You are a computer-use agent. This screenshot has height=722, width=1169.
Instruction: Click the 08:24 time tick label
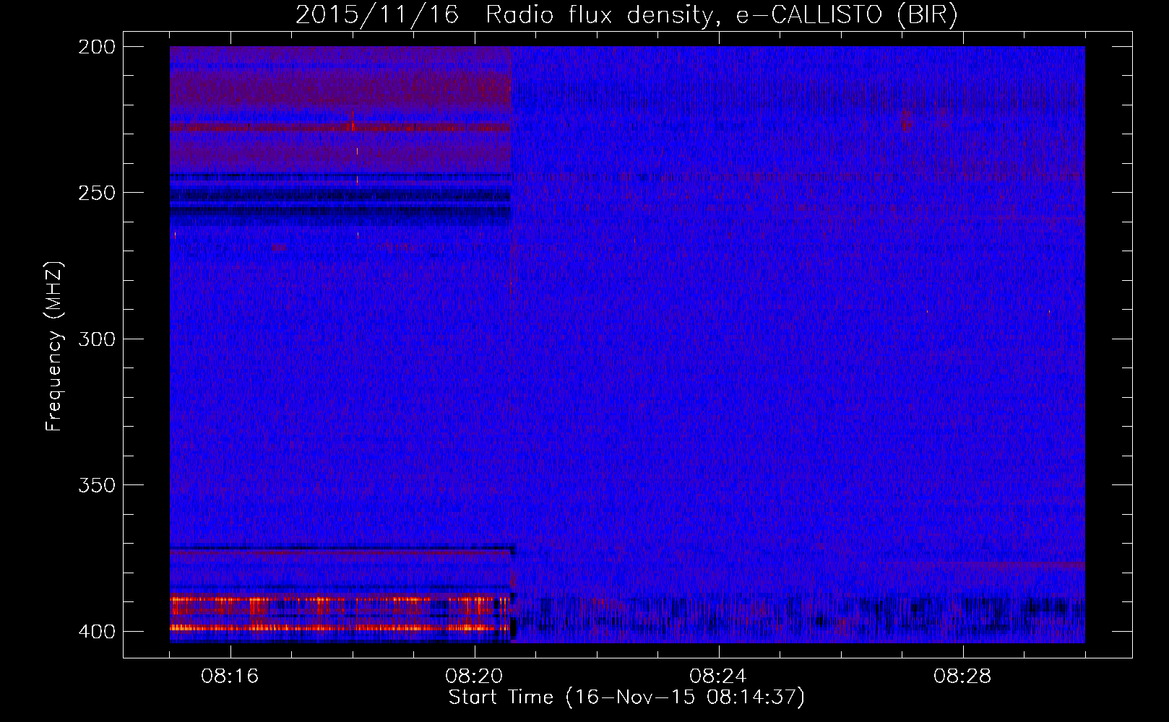click(x=717, y=676)
